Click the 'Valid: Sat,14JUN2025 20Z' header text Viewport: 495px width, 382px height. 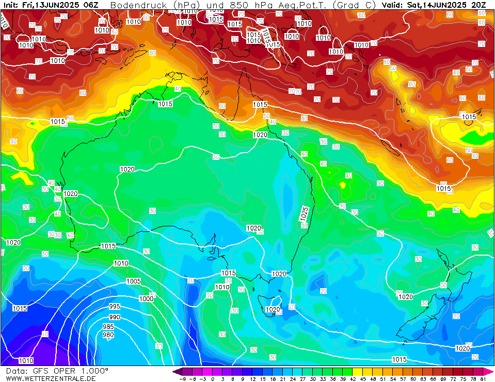click(434, 5)
